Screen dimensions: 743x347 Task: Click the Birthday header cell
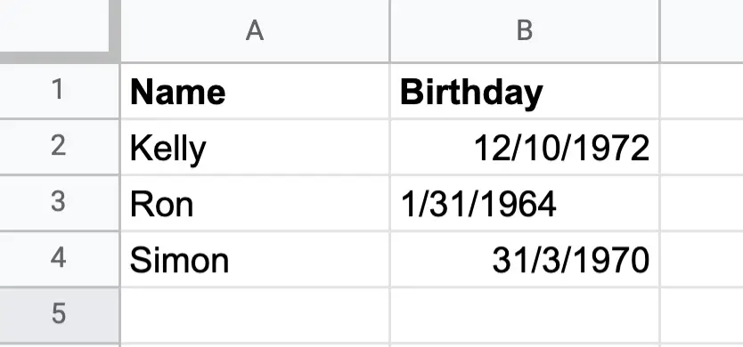pyautogui.click(x=525, y=91)
